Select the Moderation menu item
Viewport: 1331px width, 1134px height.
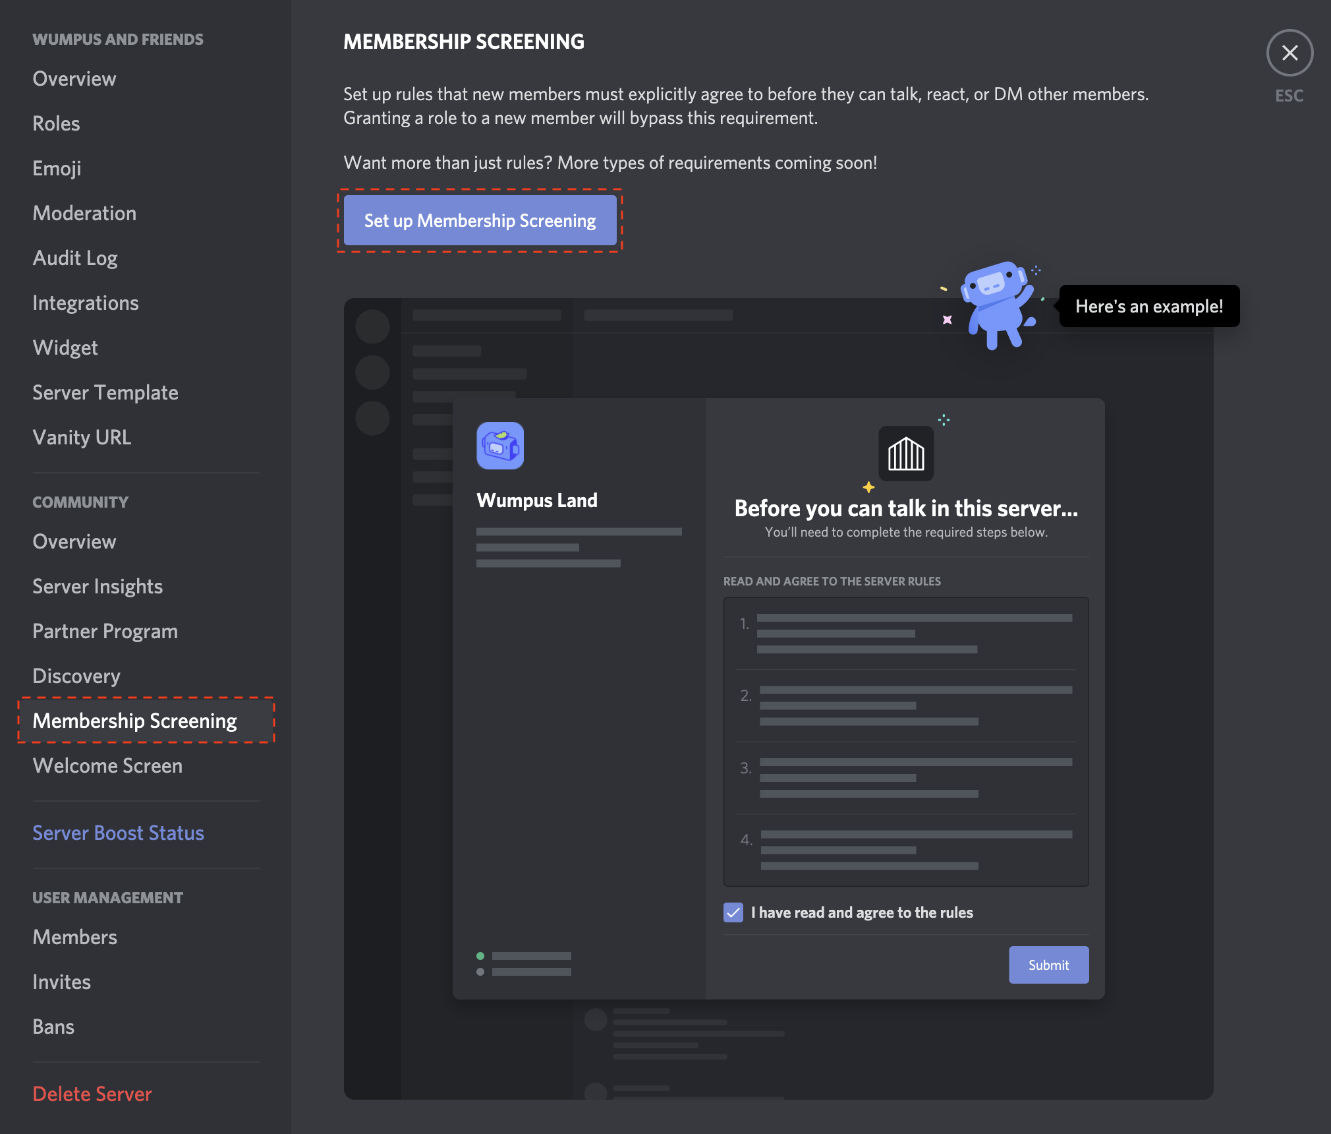[x=84, y=212]
